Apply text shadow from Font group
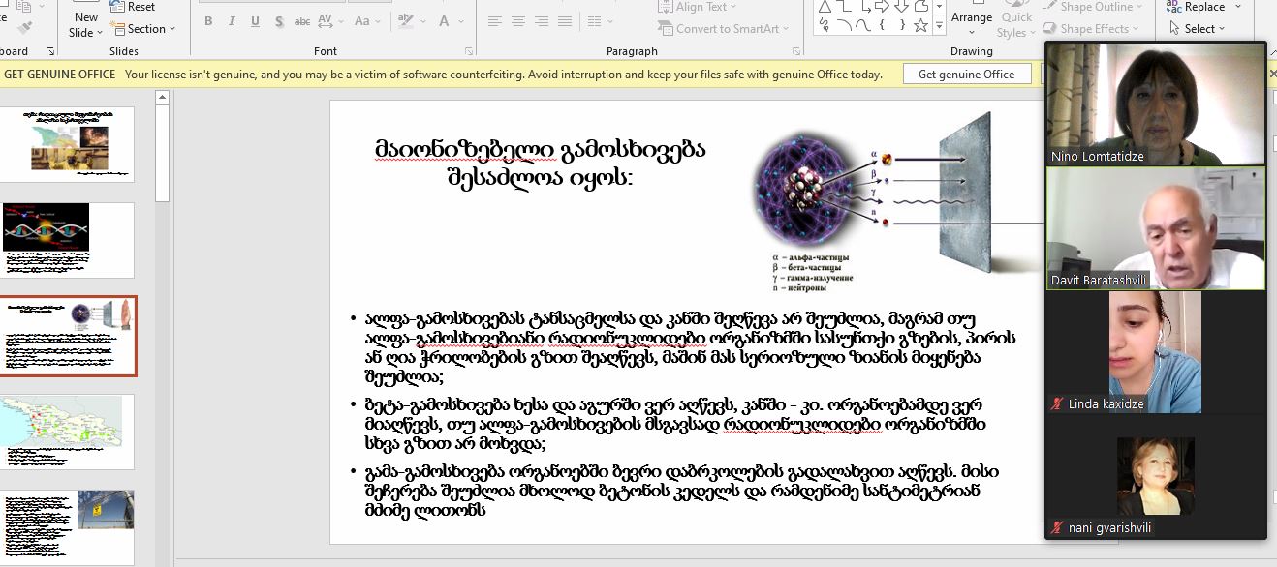The width and height of the screenshot is (1277, 567). tap(280, 21)
